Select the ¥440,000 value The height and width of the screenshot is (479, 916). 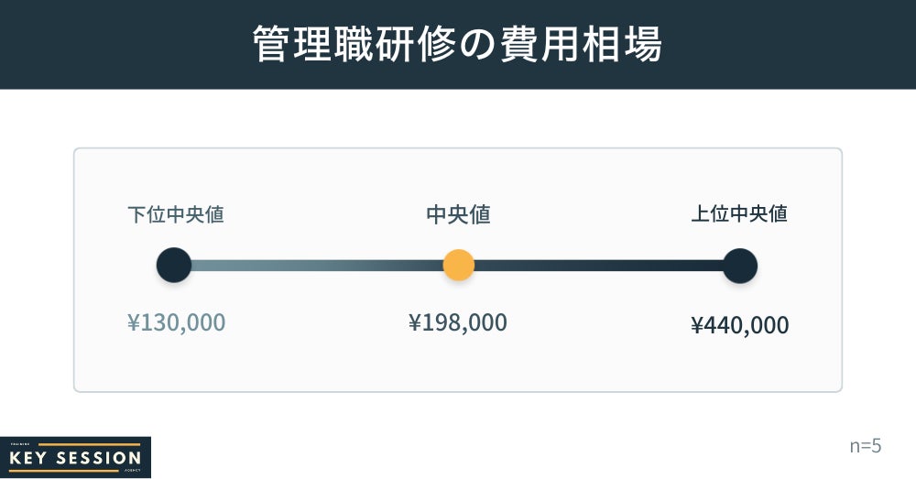[x=739, y=325]
